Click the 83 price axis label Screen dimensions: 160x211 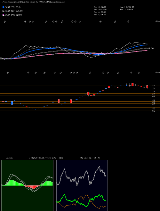(x=153, y=86)
